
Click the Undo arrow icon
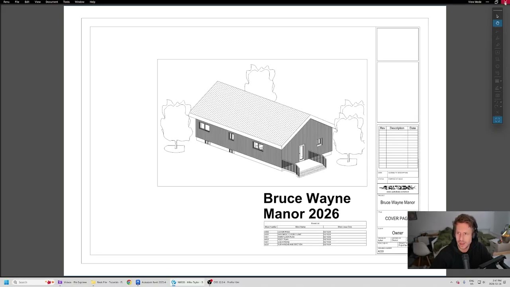coord(496,102)
